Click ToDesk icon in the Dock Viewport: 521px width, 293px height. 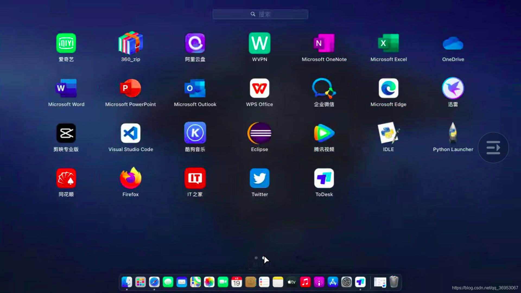tap(360, 282)
